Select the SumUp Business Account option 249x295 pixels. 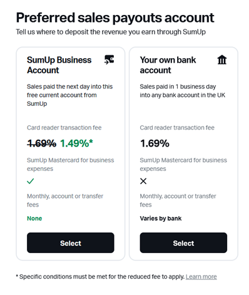[71, 243]
